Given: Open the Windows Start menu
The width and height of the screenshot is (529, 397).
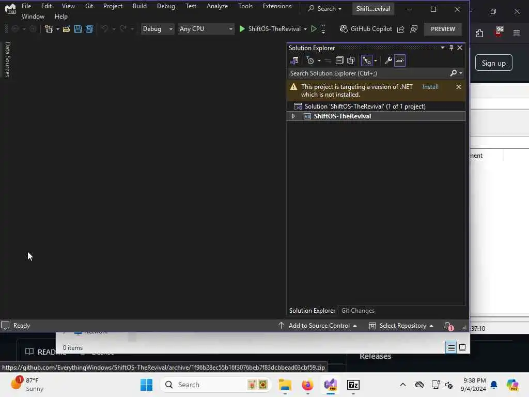Looking at the screenshot, I should pyautogui.click(x=146, y=385).
